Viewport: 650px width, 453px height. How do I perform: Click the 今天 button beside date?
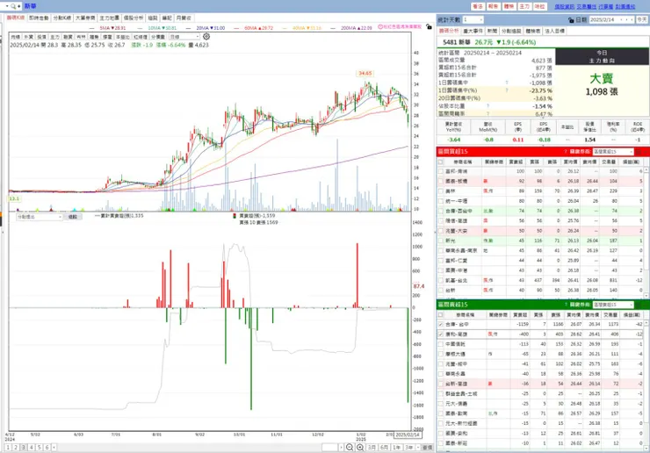(x=642, y=20)
